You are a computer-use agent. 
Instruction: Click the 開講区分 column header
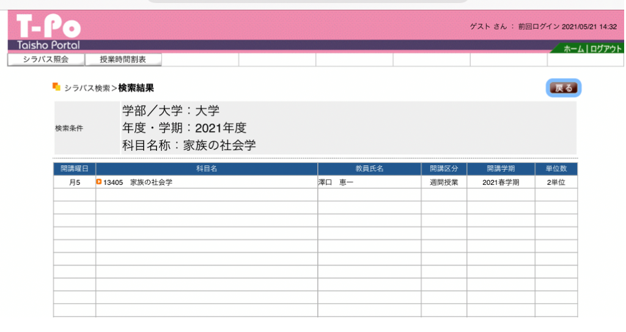point(444,169)
